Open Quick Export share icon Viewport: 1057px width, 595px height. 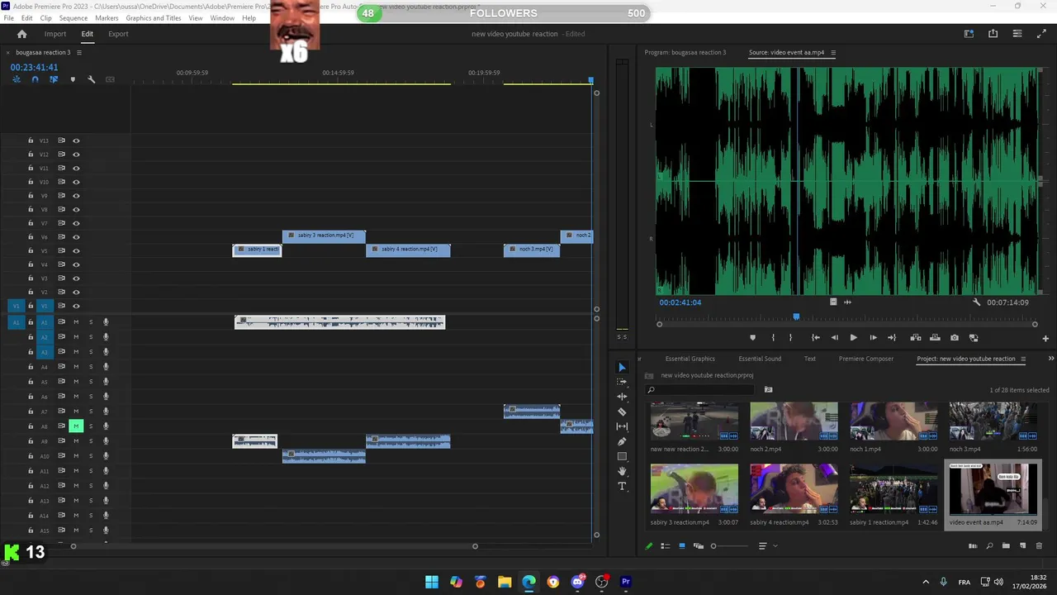(x=993, y=34)
